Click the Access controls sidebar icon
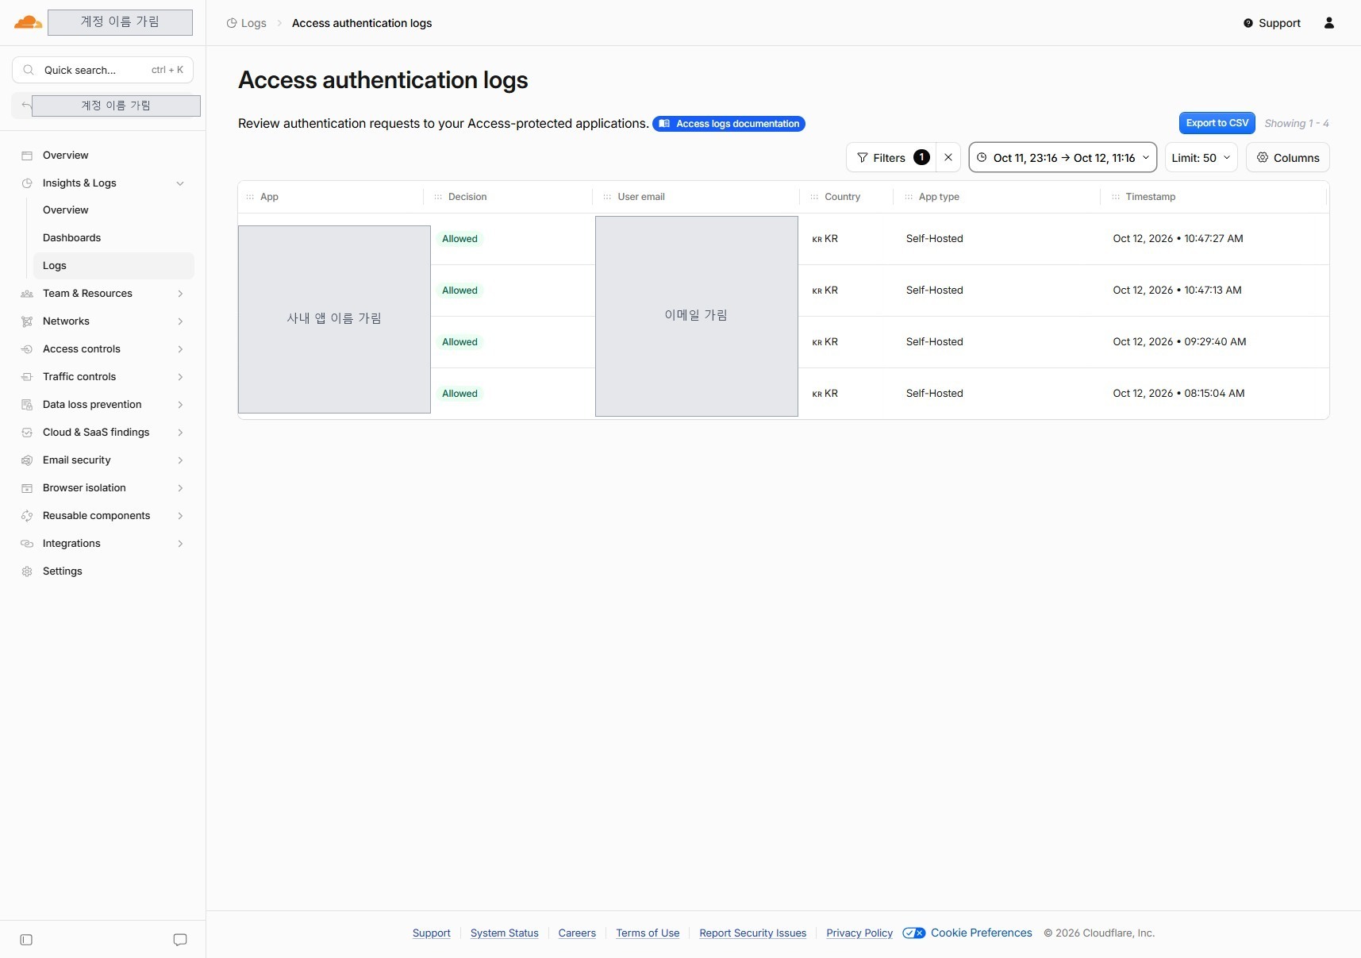This screenshot has width=1361, height=958. tap(27, 349)
